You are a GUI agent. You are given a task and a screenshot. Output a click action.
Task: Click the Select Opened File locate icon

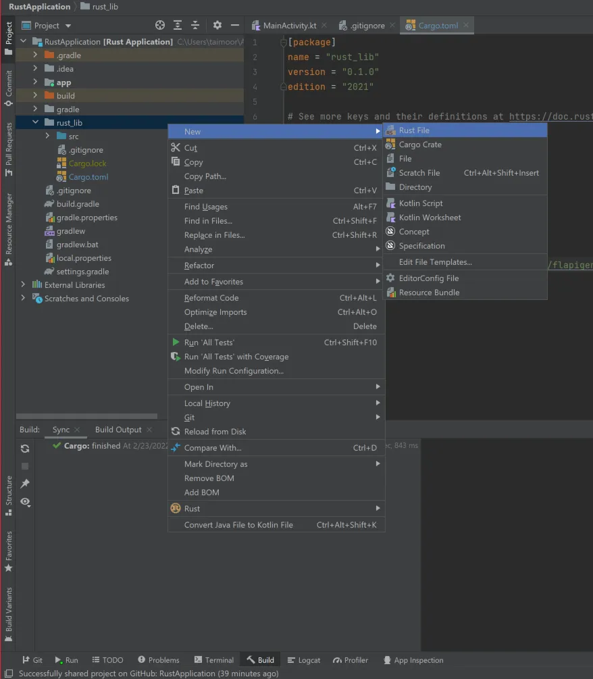point(159,25)
